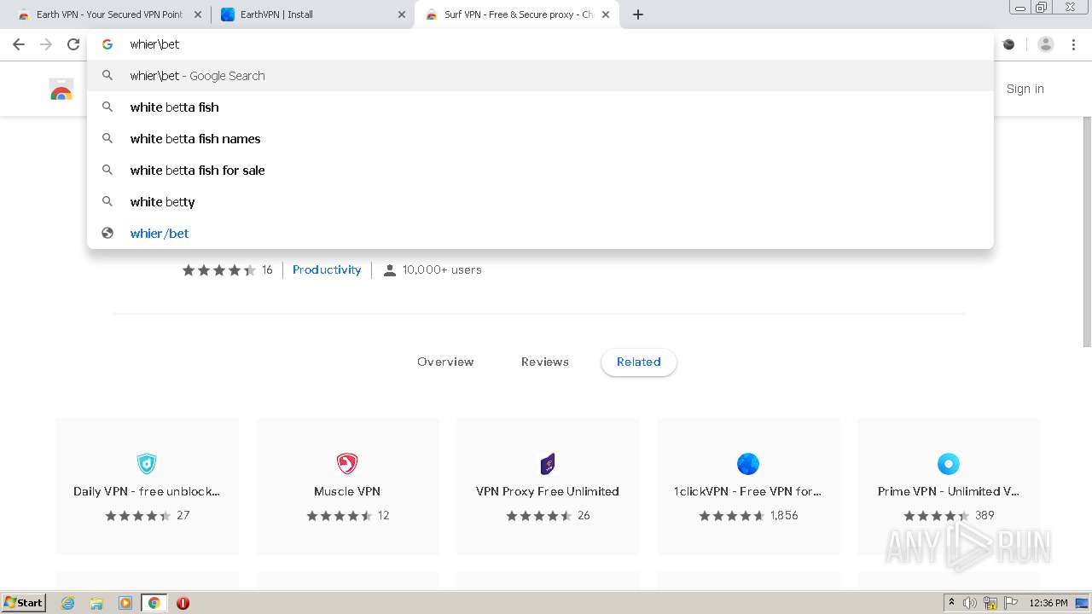Open the Chrome three-dot menu
This screenshot has width=1092, height=614.
[x=1073, y=44]
